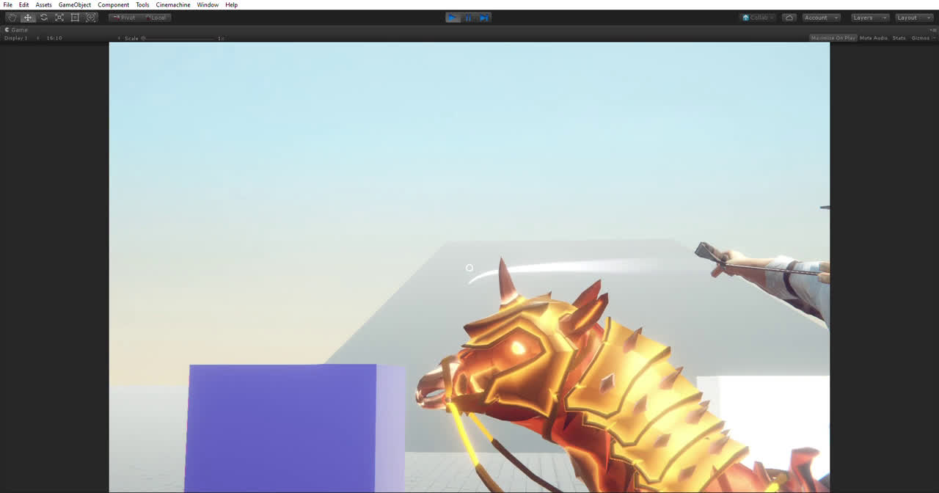The image size is (939, 493).
Task: Select the Rect transform tool
Action: [75, 18]
